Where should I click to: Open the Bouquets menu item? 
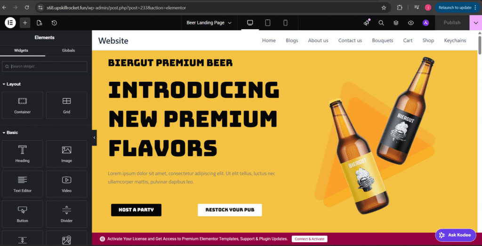[382, 40]
